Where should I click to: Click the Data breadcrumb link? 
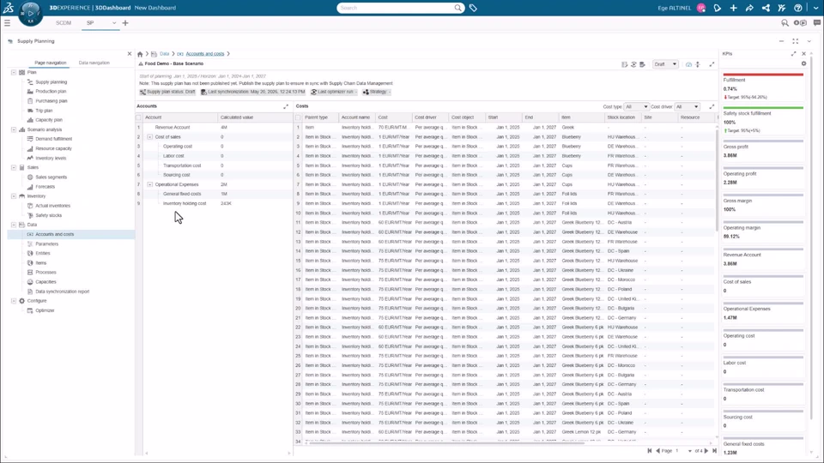pos(165,53)
